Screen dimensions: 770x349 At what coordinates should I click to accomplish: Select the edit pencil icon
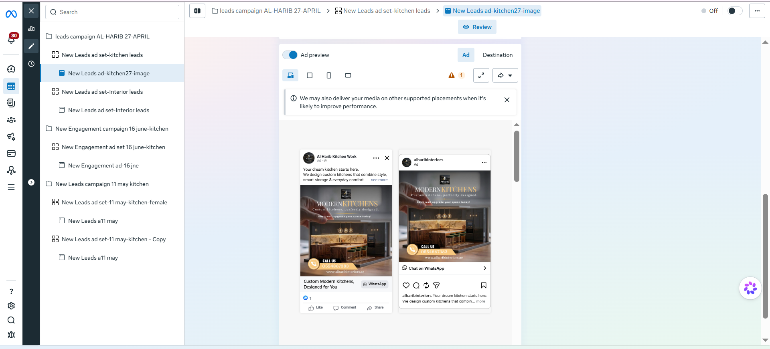click(31, 46)
